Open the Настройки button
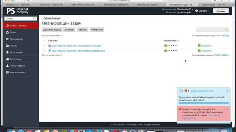This screenshot has height=132, width=236. [97, 30]
